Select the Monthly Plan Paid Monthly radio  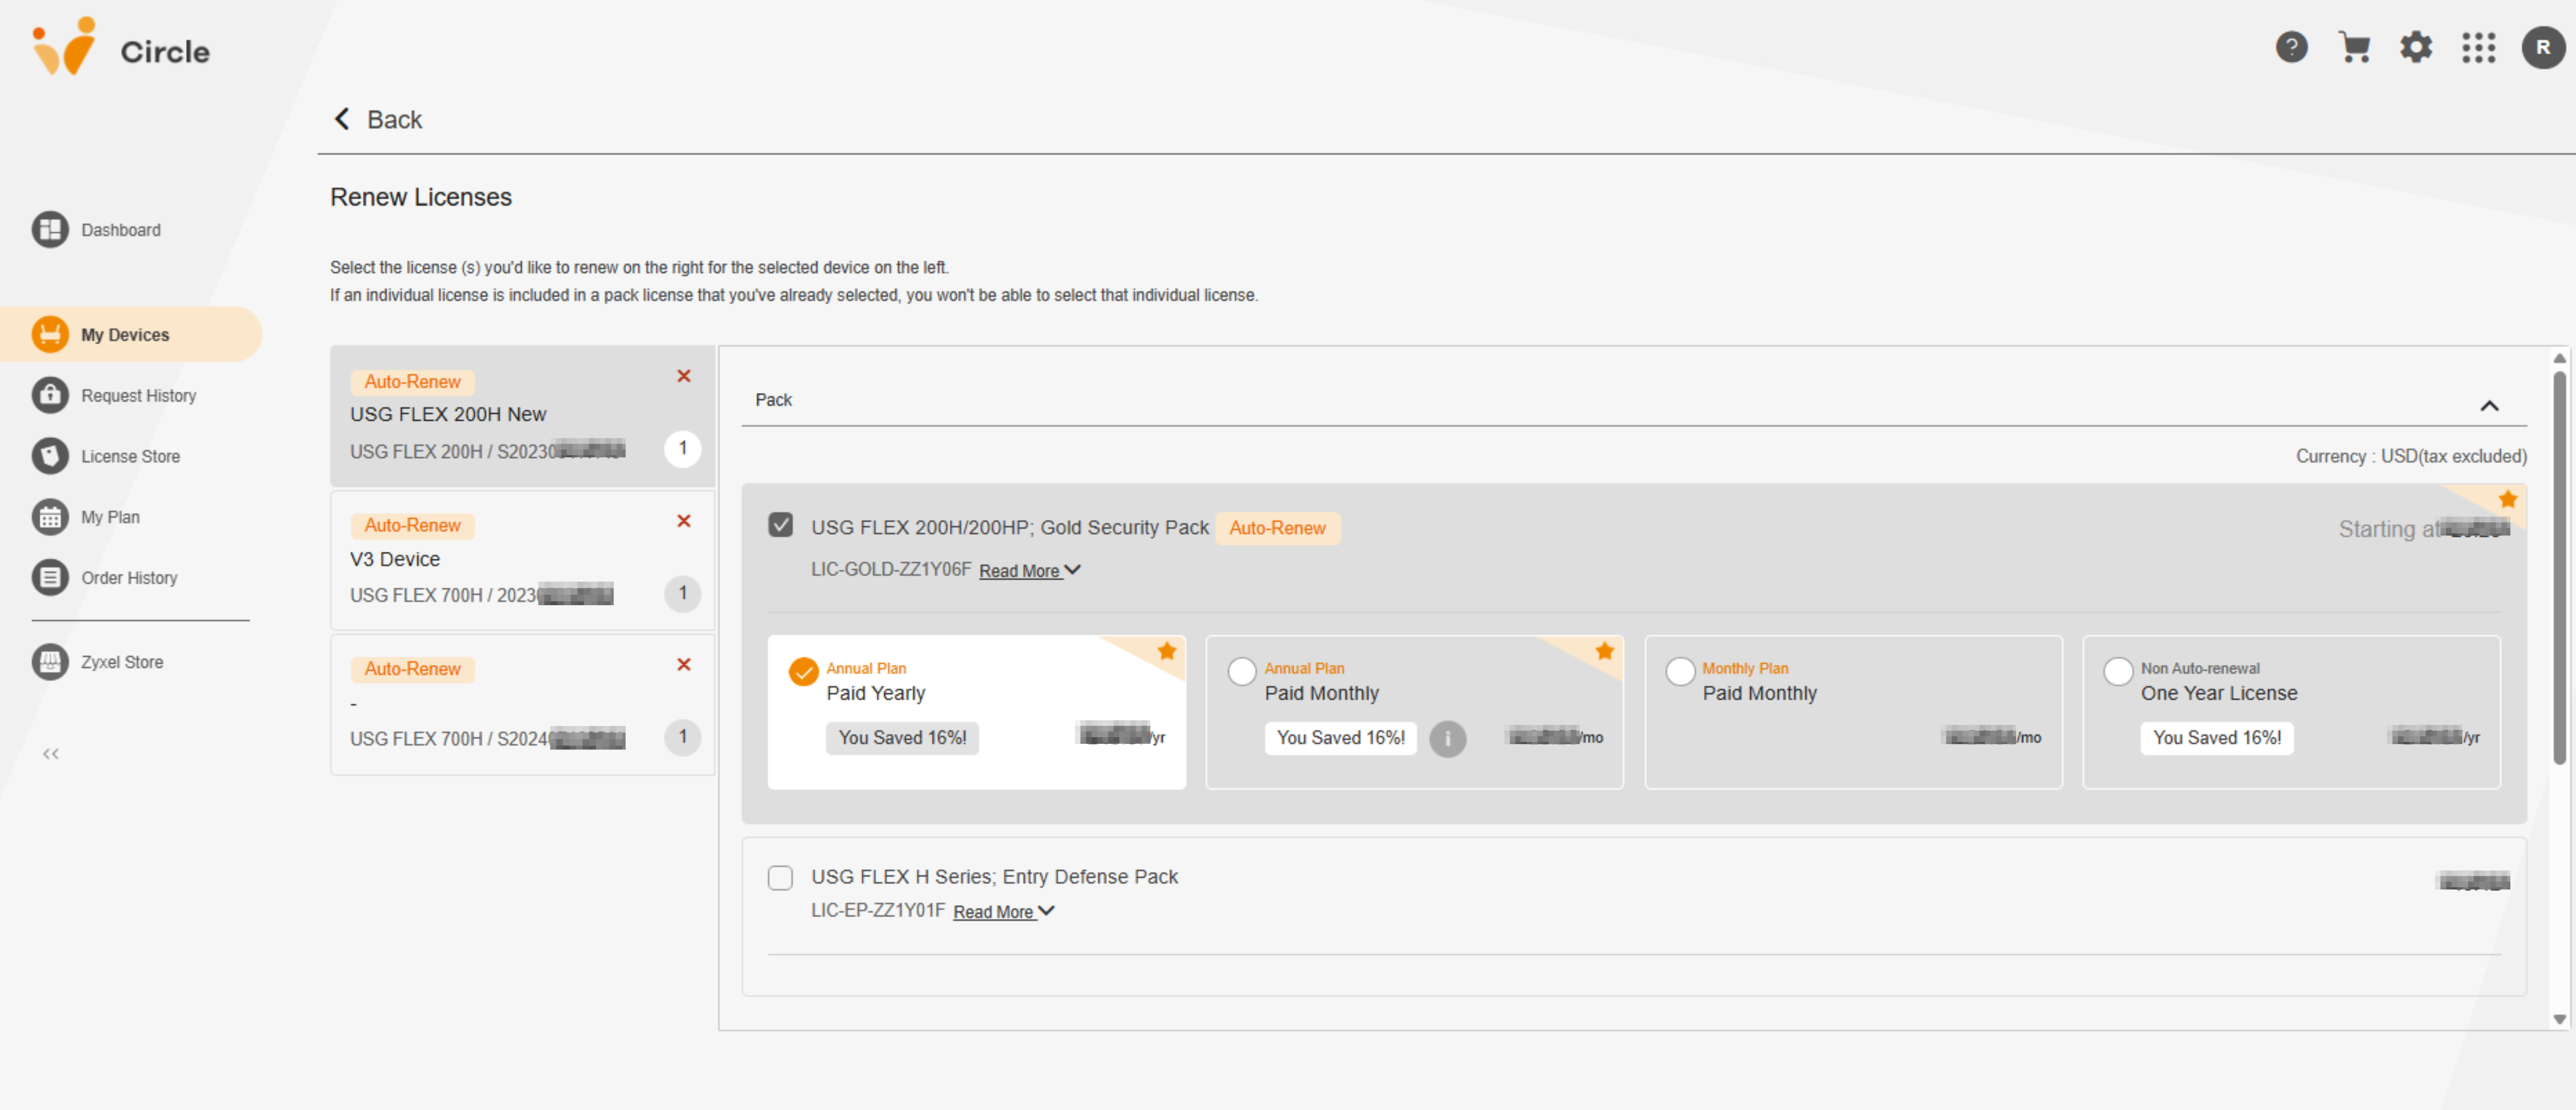coord(1680,671)
